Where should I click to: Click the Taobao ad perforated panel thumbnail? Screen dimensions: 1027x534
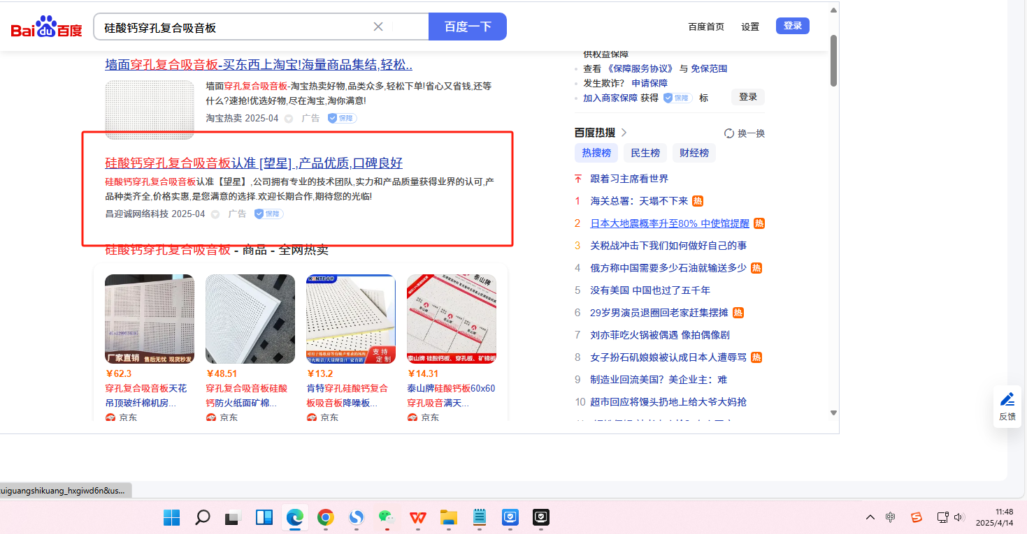[150, 110]
